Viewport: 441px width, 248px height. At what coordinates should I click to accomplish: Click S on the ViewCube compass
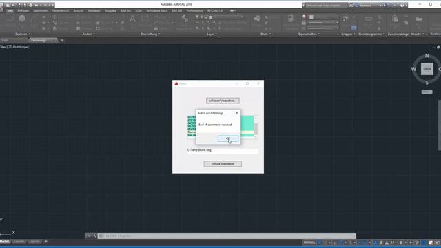(x=427, y=83)
